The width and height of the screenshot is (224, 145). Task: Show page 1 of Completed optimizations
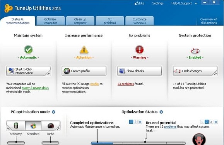[x=131, y=122]
